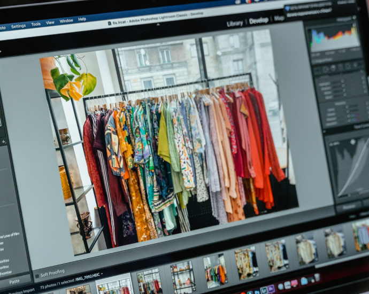Select the Red Eye Correction tool

(x=333, y=68)
